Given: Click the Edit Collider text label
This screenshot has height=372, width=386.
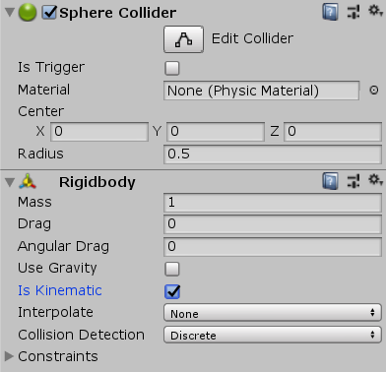Looking at the screenshot, I should coord(252,38).
